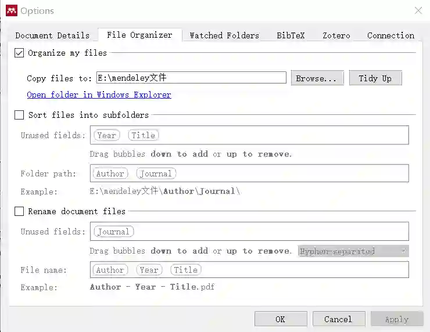430x332 pixels.
Task: Go to the BibTeX tab
Action: (291, 35)
